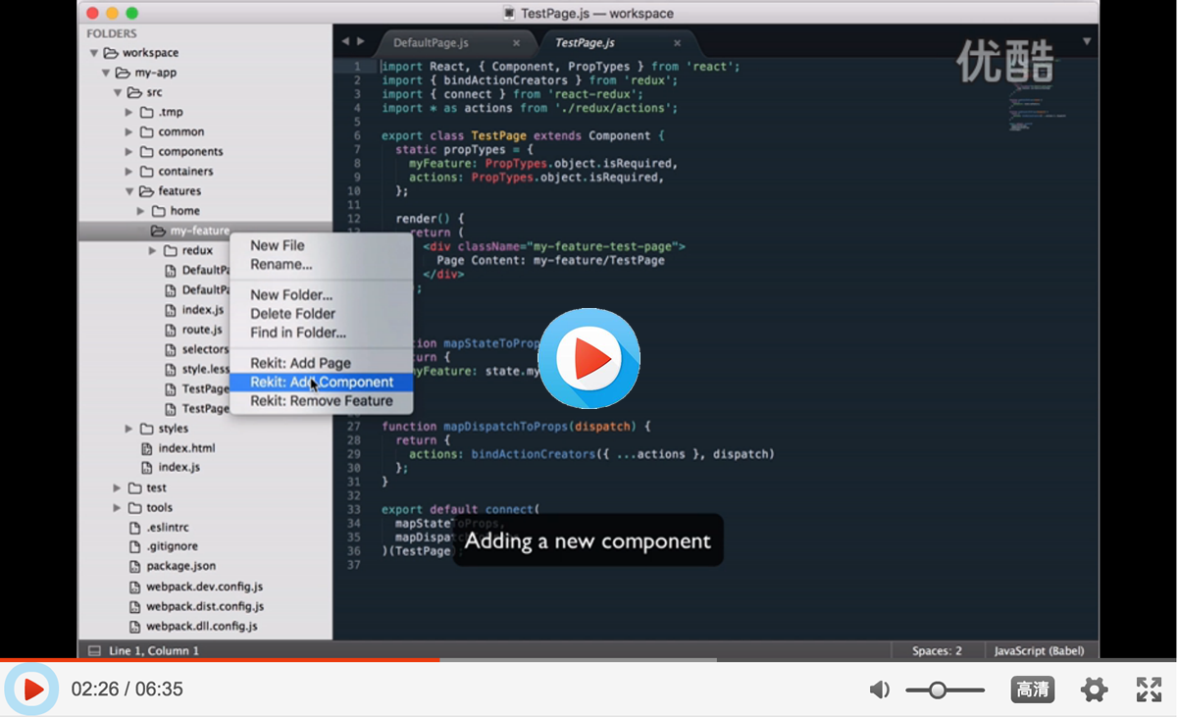The height and width of the screenshot is (717, 1178).
Task: Expand the components folder in sidebar
Action: tap(128, 151)
